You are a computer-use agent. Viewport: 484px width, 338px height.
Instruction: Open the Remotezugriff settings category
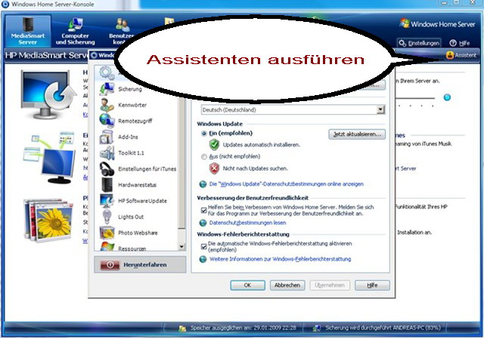tap(136, 121)
